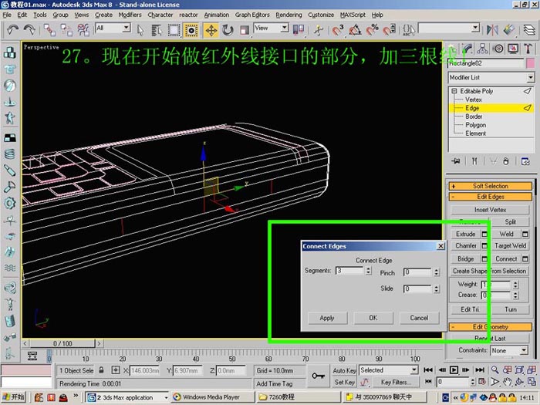The height and width of the screenshot is (405, 540).
Task: Click the time slider 0/100 handle
Action: (62, 344)
